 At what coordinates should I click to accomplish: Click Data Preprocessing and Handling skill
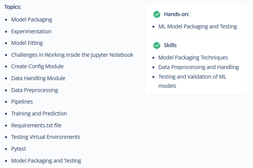tap(198, 67)
